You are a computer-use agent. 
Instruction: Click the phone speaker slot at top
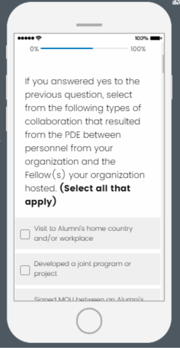tap(89, 25)
